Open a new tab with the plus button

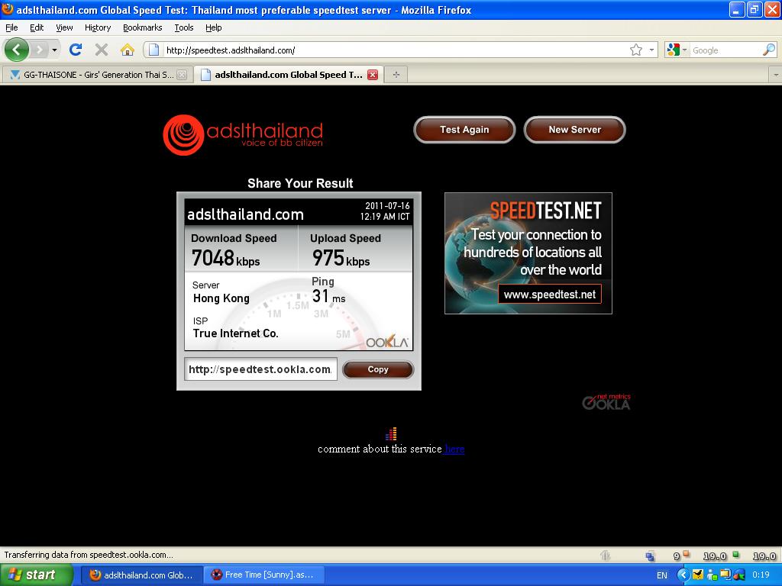coord(396,75)
